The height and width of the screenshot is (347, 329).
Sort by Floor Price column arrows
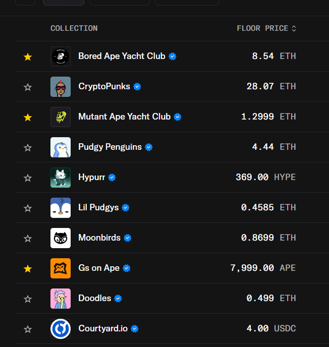(294, 29)
